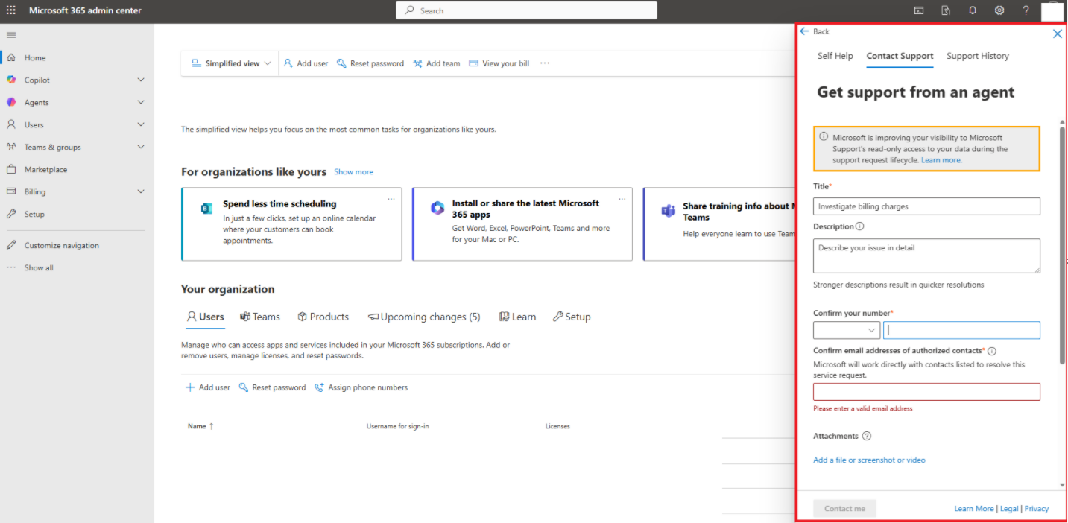Switch to the Self Help tab

(x=835, y=56)
